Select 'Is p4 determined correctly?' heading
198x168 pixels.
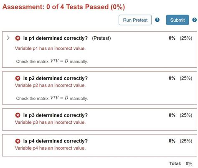click(56, 141)
